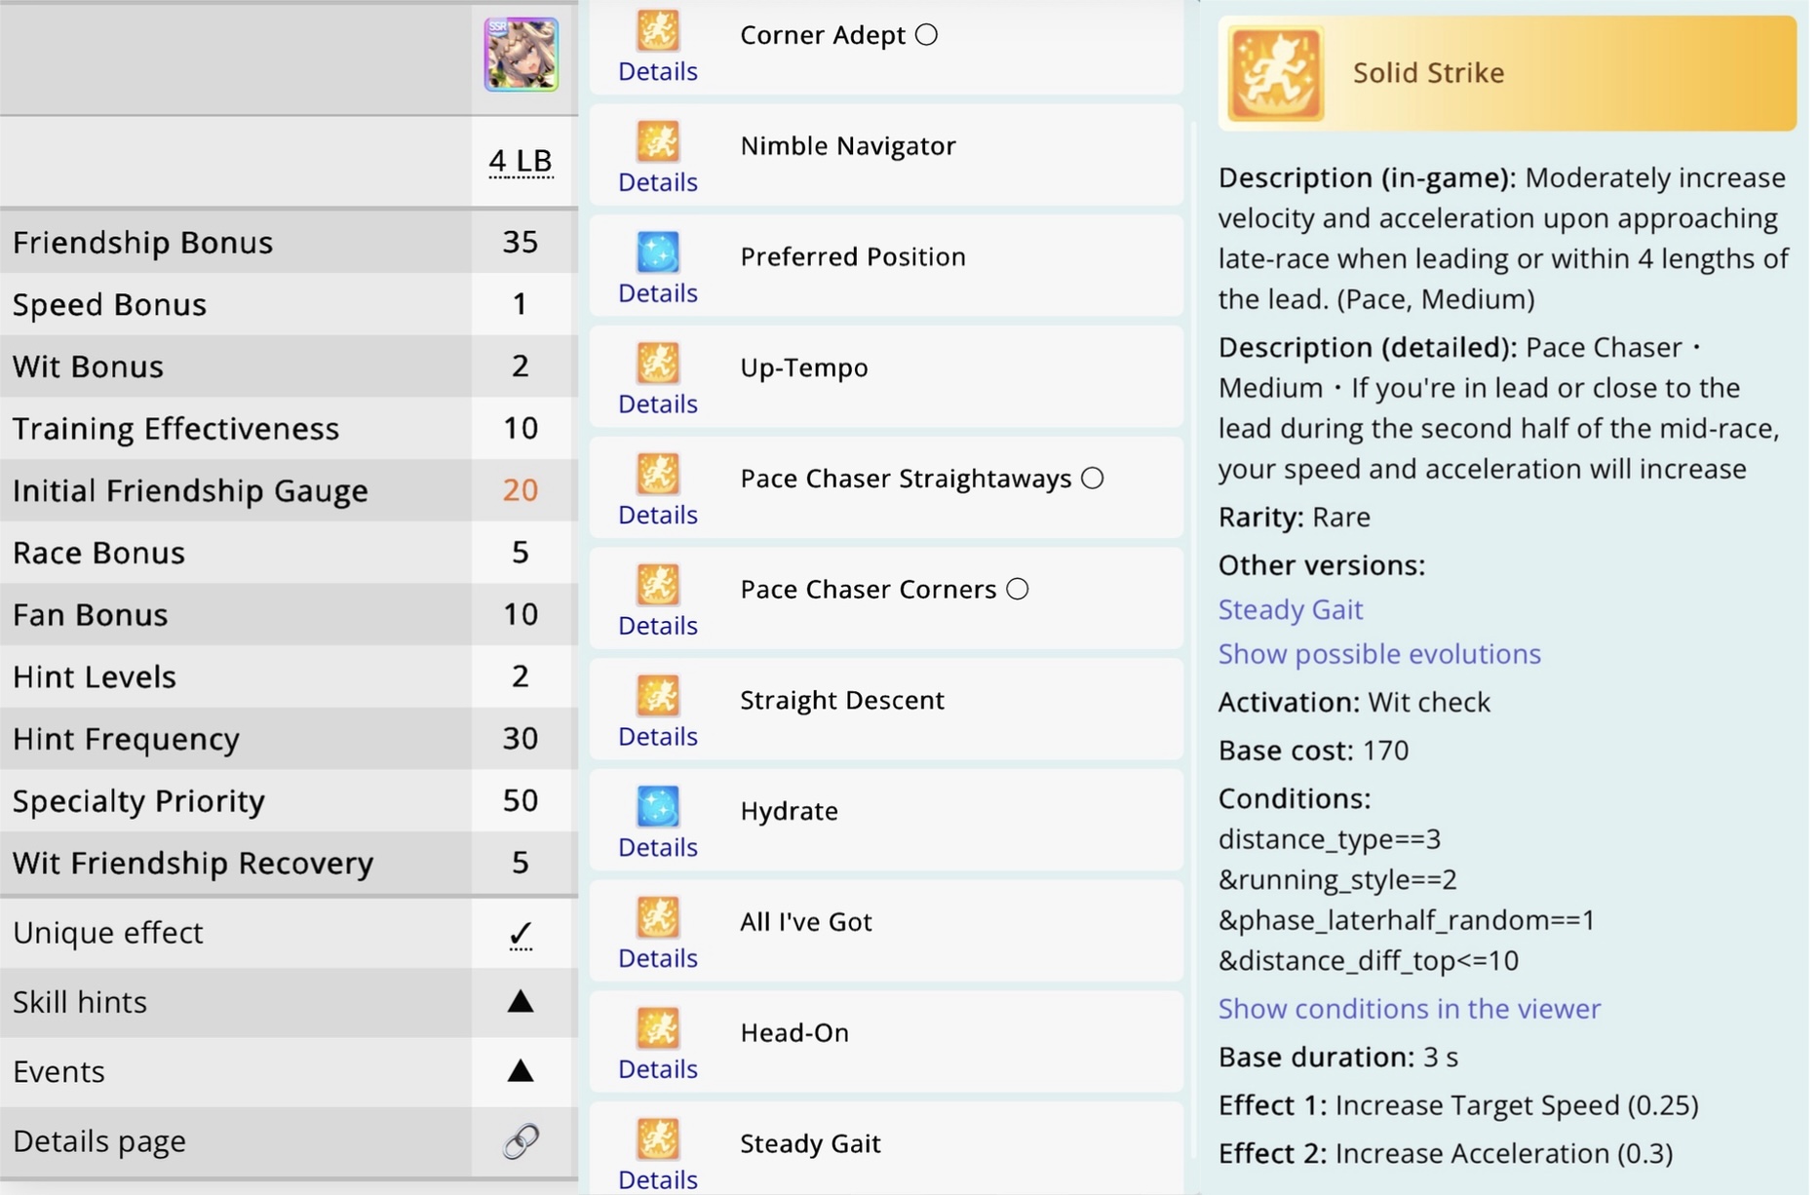Open the Steady Gait other version link
The height and width of the screenshot is (1195, 1819).
pos(1290,609)
